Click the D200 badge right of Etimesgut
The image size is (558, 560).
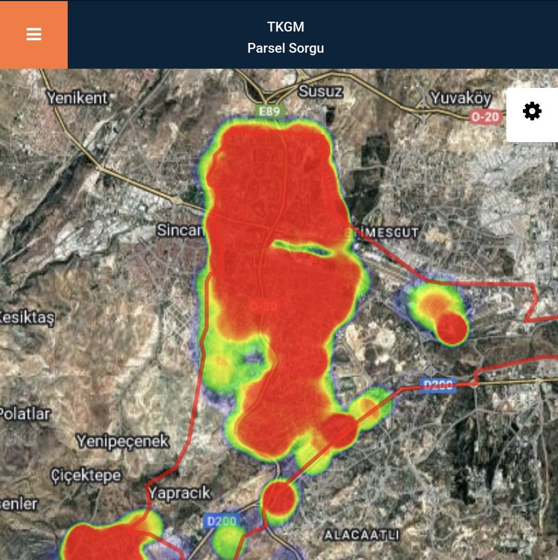pyautogui.click(x=438, y=385)
